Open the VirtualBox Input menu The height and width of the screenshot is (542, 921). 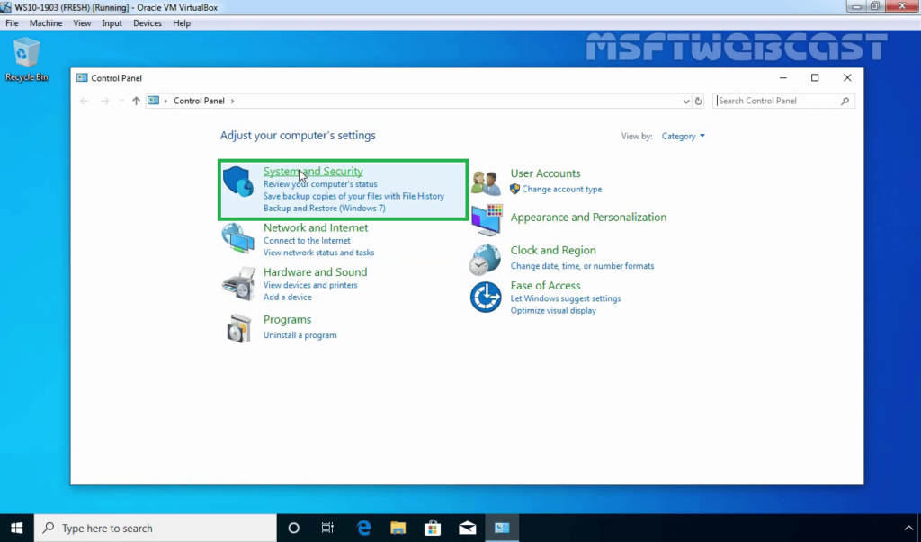pyautogui.click(x=112, y=22)
